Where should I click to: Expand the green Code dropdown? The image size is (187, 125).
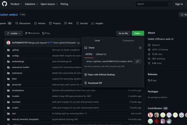(137, 33)
